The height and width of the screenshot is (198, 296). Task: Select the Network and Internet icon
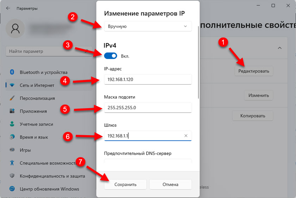point(12,85)
